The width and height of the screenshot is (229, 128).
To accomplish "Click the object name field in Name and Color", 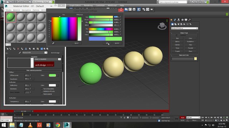I will 183,59.
